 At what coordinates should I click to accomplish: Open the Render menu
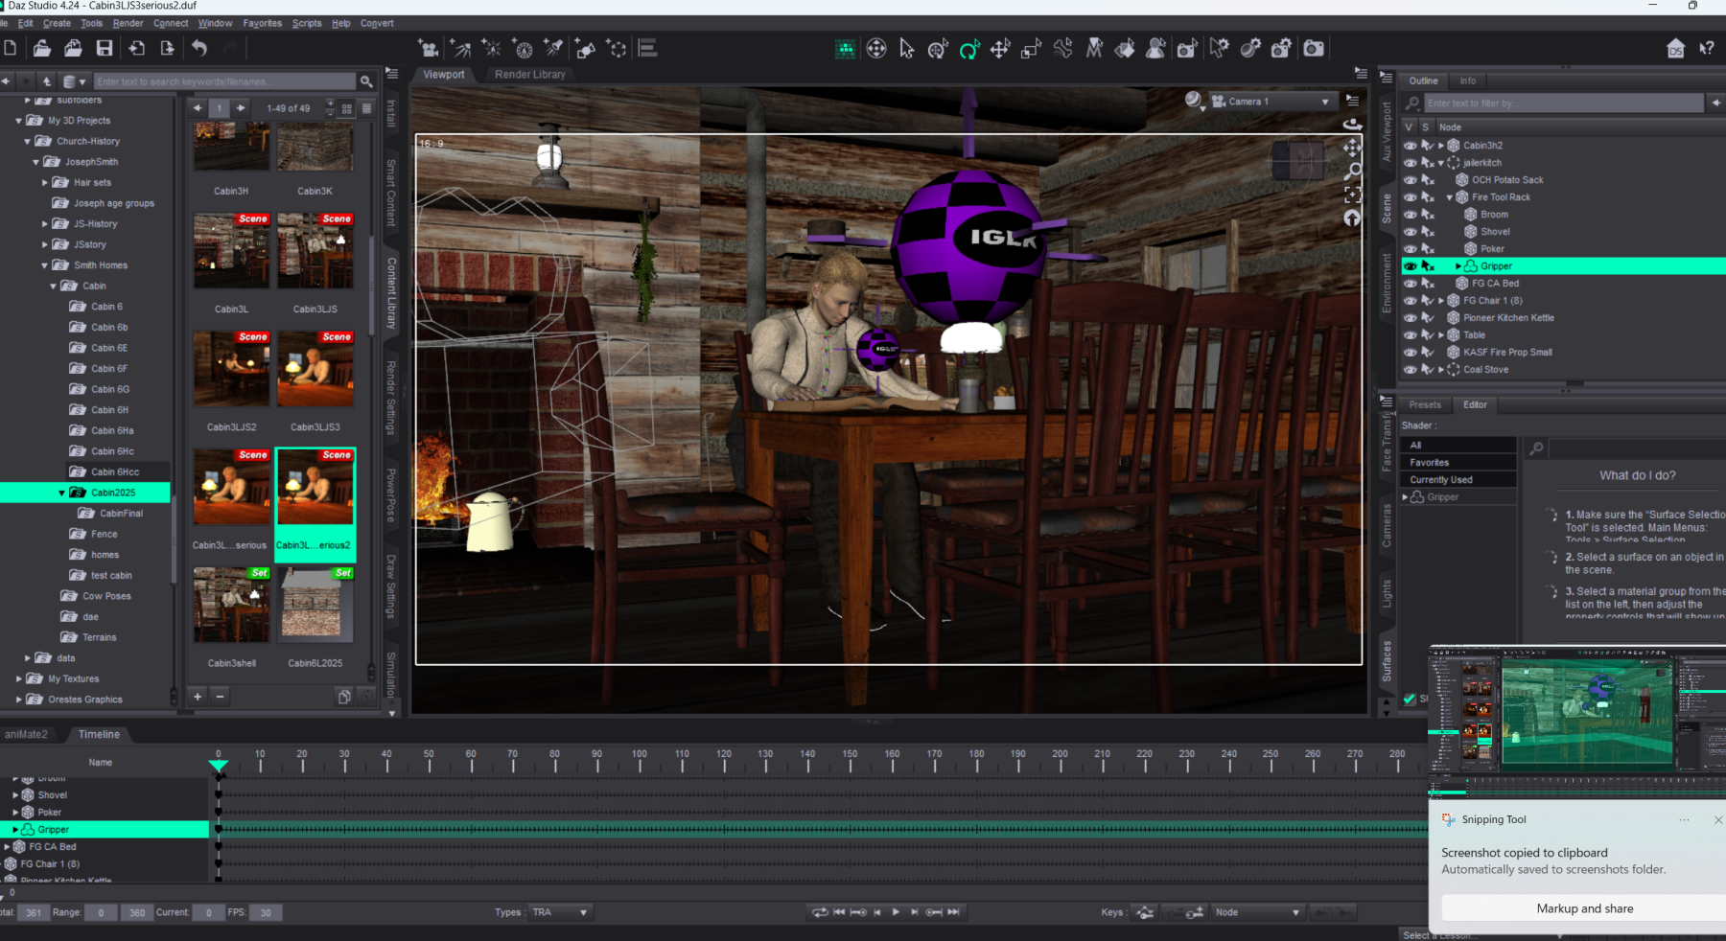(128, 23)
